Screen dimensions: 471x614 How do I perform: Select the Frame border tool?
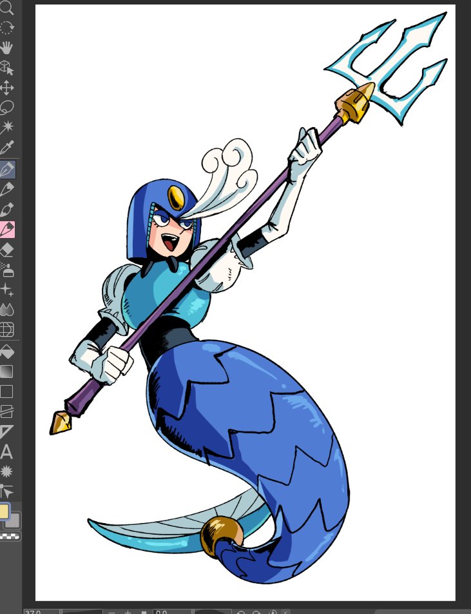pyautogui.click(x=6, y=411)
